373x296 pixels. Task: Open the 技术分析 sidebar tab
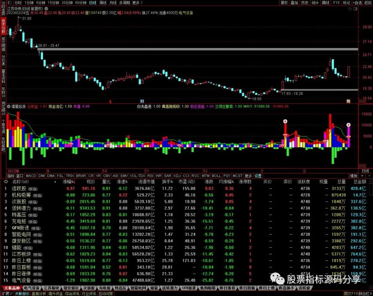(x=3, y=26)
